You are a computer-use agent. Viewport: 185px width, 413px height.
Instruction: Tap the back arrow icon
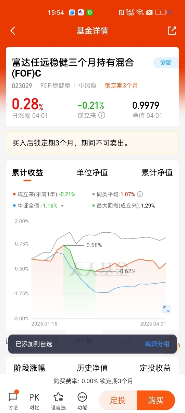click(13, 31)
